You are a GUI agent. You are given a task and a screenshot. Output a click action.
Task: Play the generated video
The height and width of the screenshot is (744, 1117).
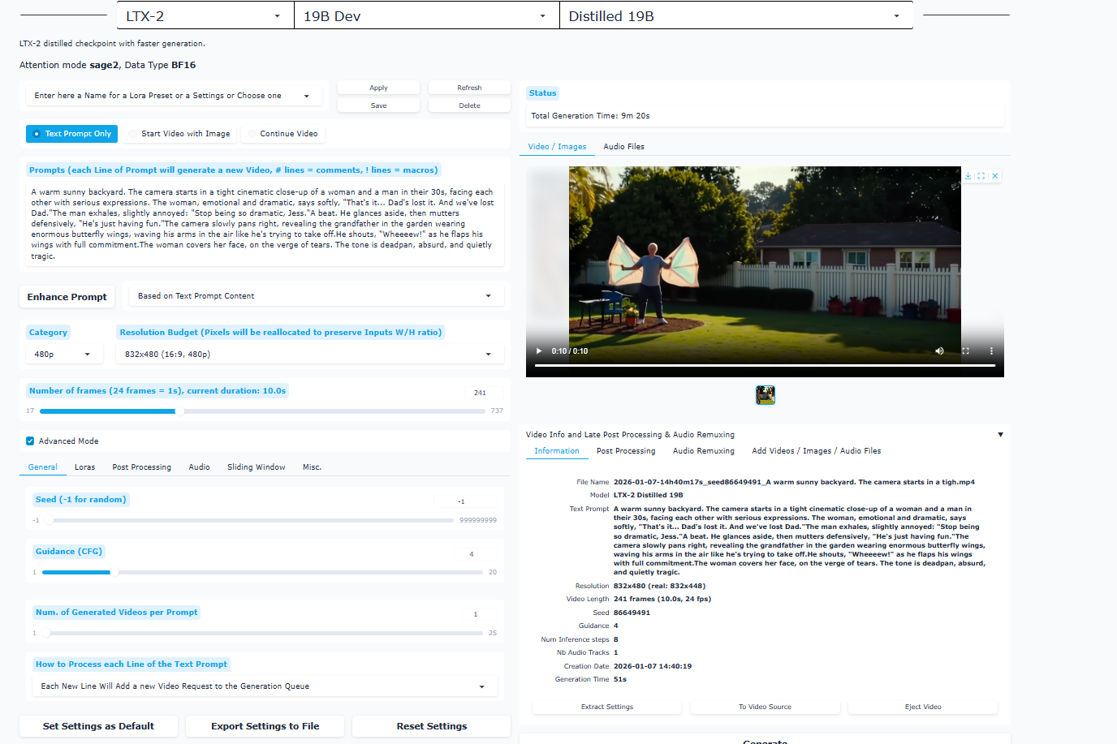538,351
